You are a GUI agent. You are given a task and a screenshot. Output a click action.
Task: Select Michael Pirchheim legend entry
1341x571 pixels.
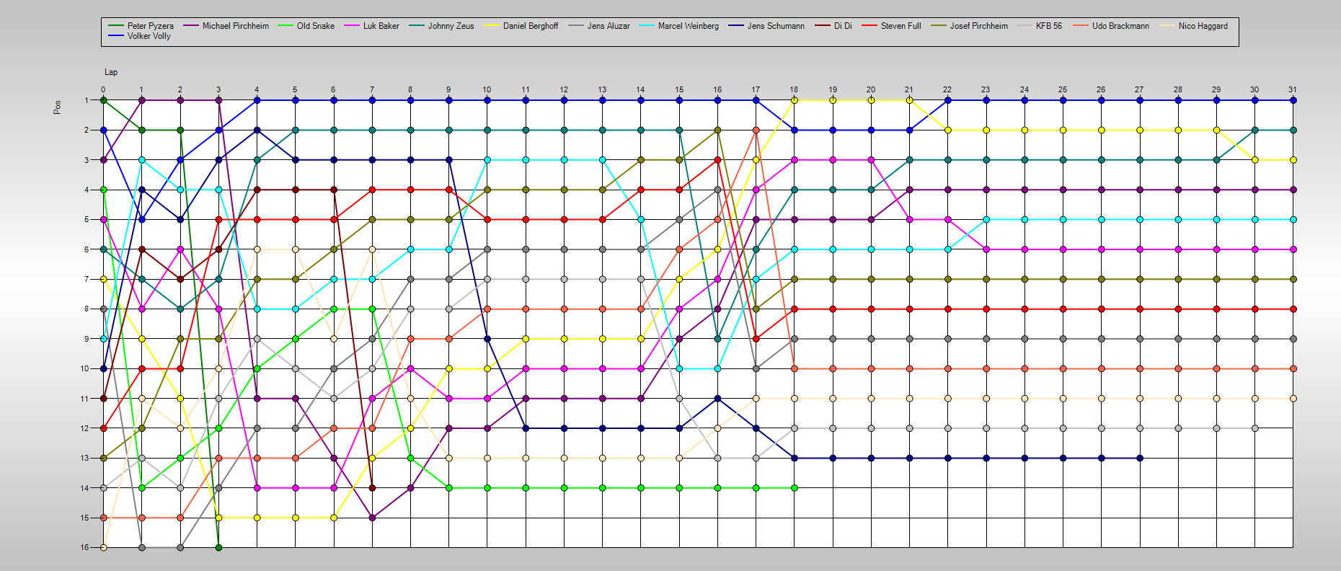point(235,26)
